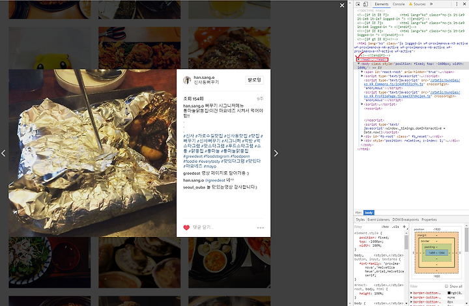The width and height of the screenshot is (469, 306).
Task: Open han.sang.o profile avatar
Action: click(187, 80)
